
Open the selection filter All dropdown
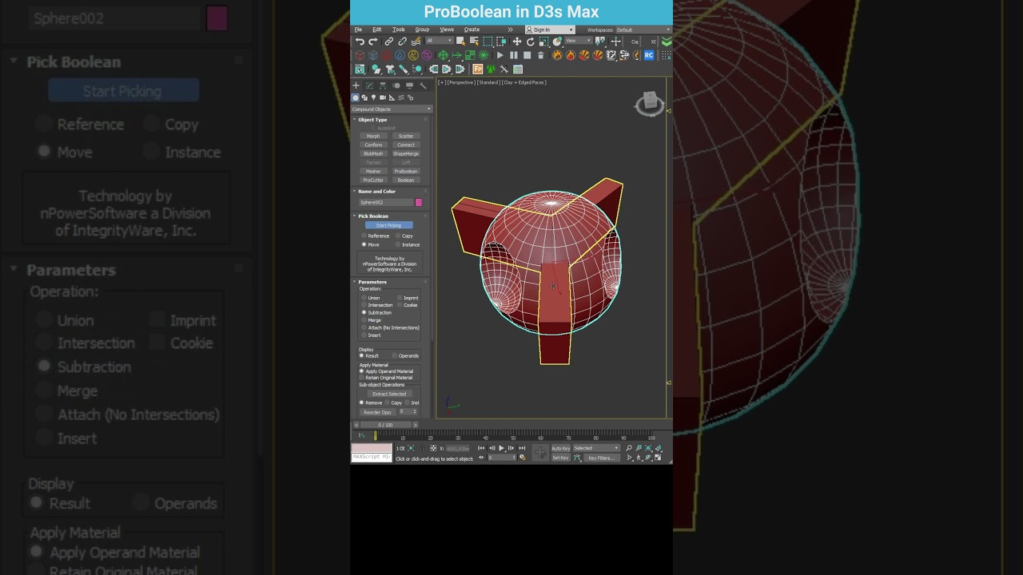pos(439,42)
